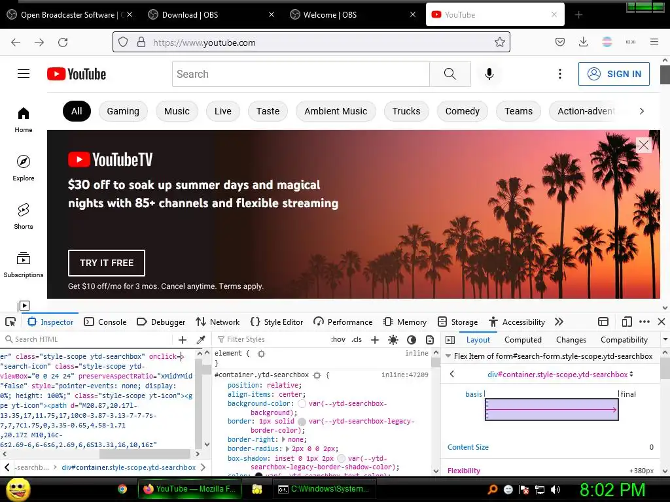The width and height of the screenshot is (670, 502).
Task: Select the Ambient Music filter chip
Action: [x=336, y=111]
